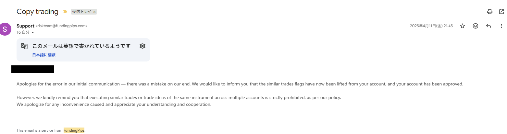Click the Copy trading subject title

coord(37,12)
